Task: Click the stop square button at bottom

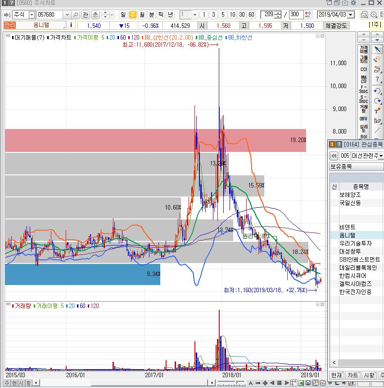Action: pos(280,383)
